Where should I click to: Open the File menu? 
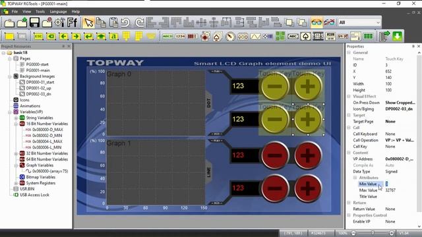[x=15, y=12]
